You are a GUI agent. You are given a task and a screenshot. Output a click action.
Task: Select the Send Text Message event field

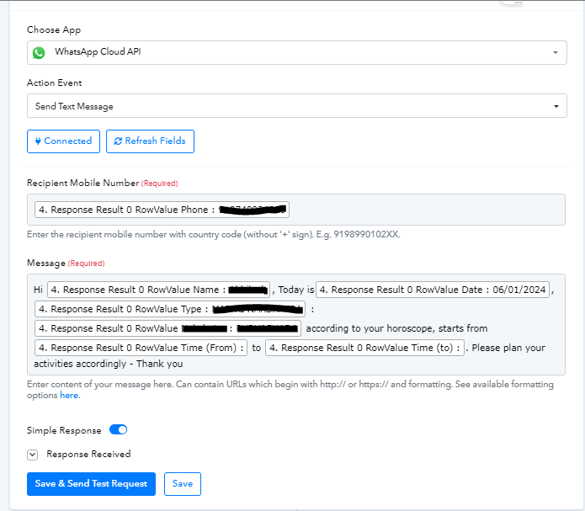tap(296, 106)
